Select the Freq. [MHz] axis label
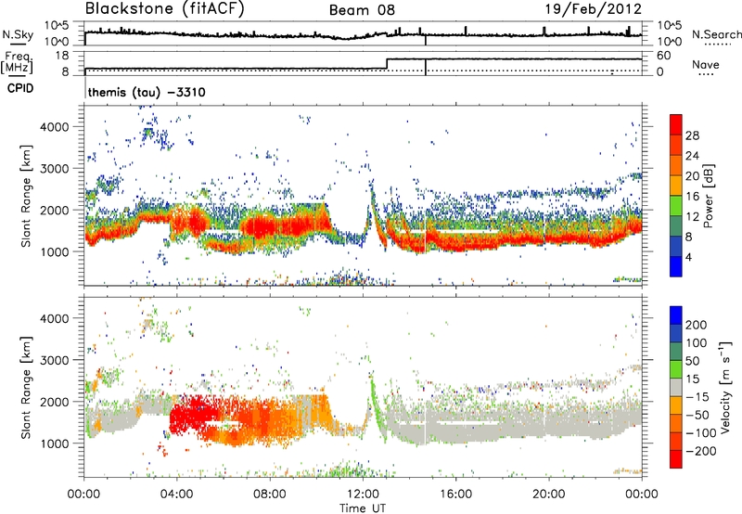The width and height of the screenshot is (742, 514). [18, 62]
